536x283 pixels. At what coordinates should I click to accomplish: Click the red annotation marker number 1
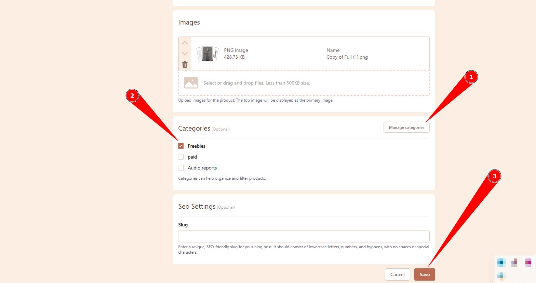tap(471, 77)
